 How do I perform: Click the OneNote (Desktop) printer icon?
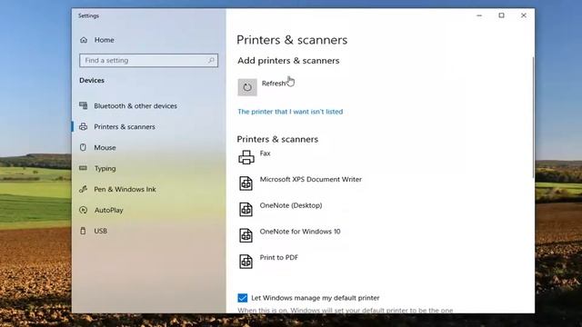[246, 209]
